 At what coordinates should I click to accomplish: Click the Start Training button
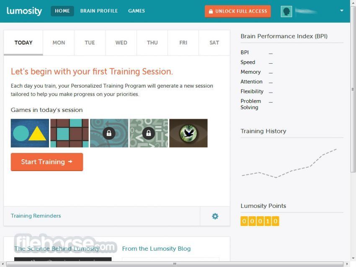pyautogui.click(x=47, y=162)
